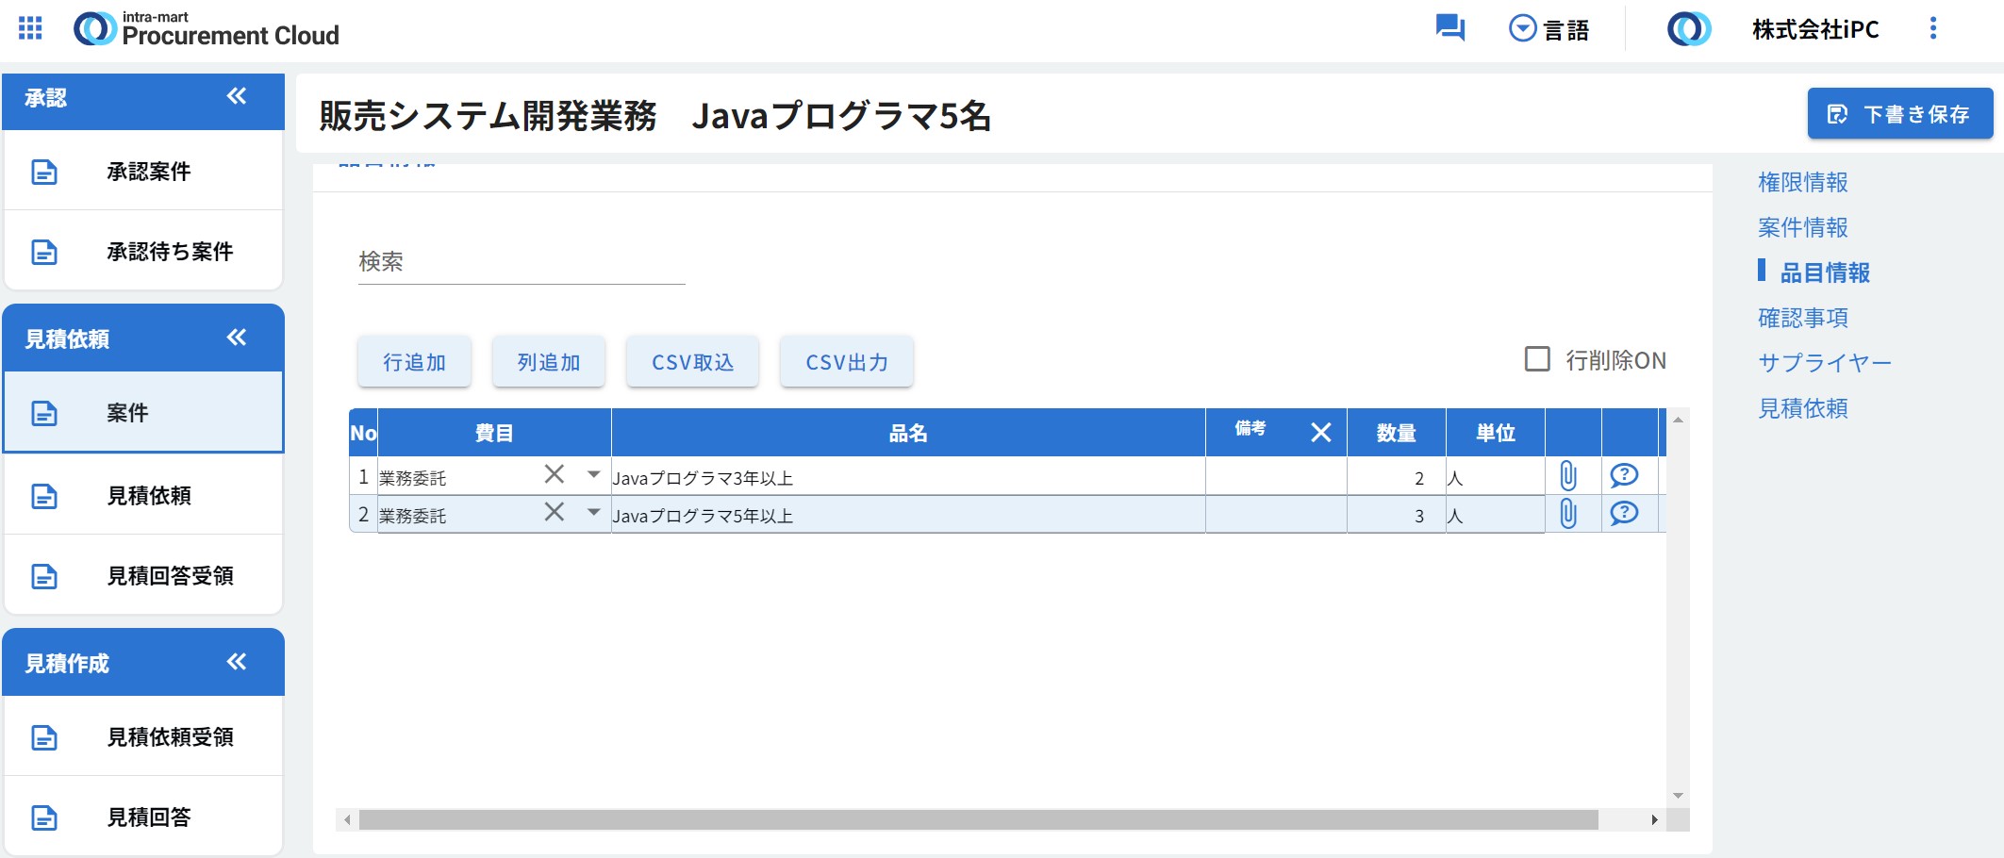Open the 費目 dropdown in row 2
Image resolution: width=2004 pixels, height=858 pixels.
593,512
